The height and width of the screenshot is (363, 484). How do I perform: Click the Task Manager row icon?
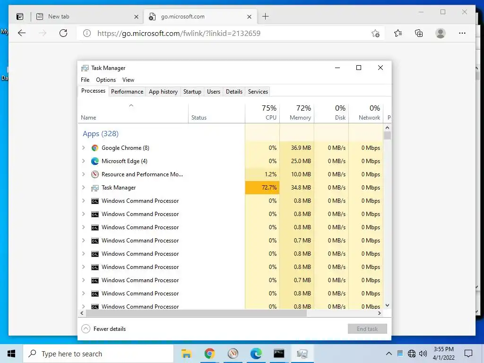coord(95,188)
